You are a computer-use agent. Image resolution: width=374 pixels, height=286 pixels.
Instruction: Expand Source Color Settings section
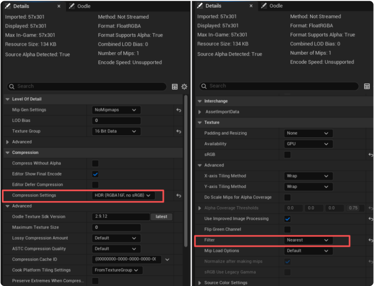pos(200,283)
